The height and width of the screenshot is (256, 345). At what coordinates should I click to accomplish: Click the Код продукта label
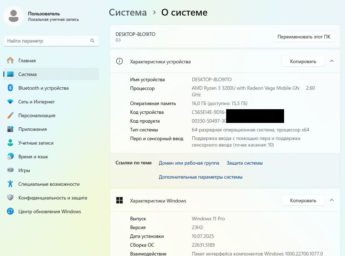[x=145, y=121]
